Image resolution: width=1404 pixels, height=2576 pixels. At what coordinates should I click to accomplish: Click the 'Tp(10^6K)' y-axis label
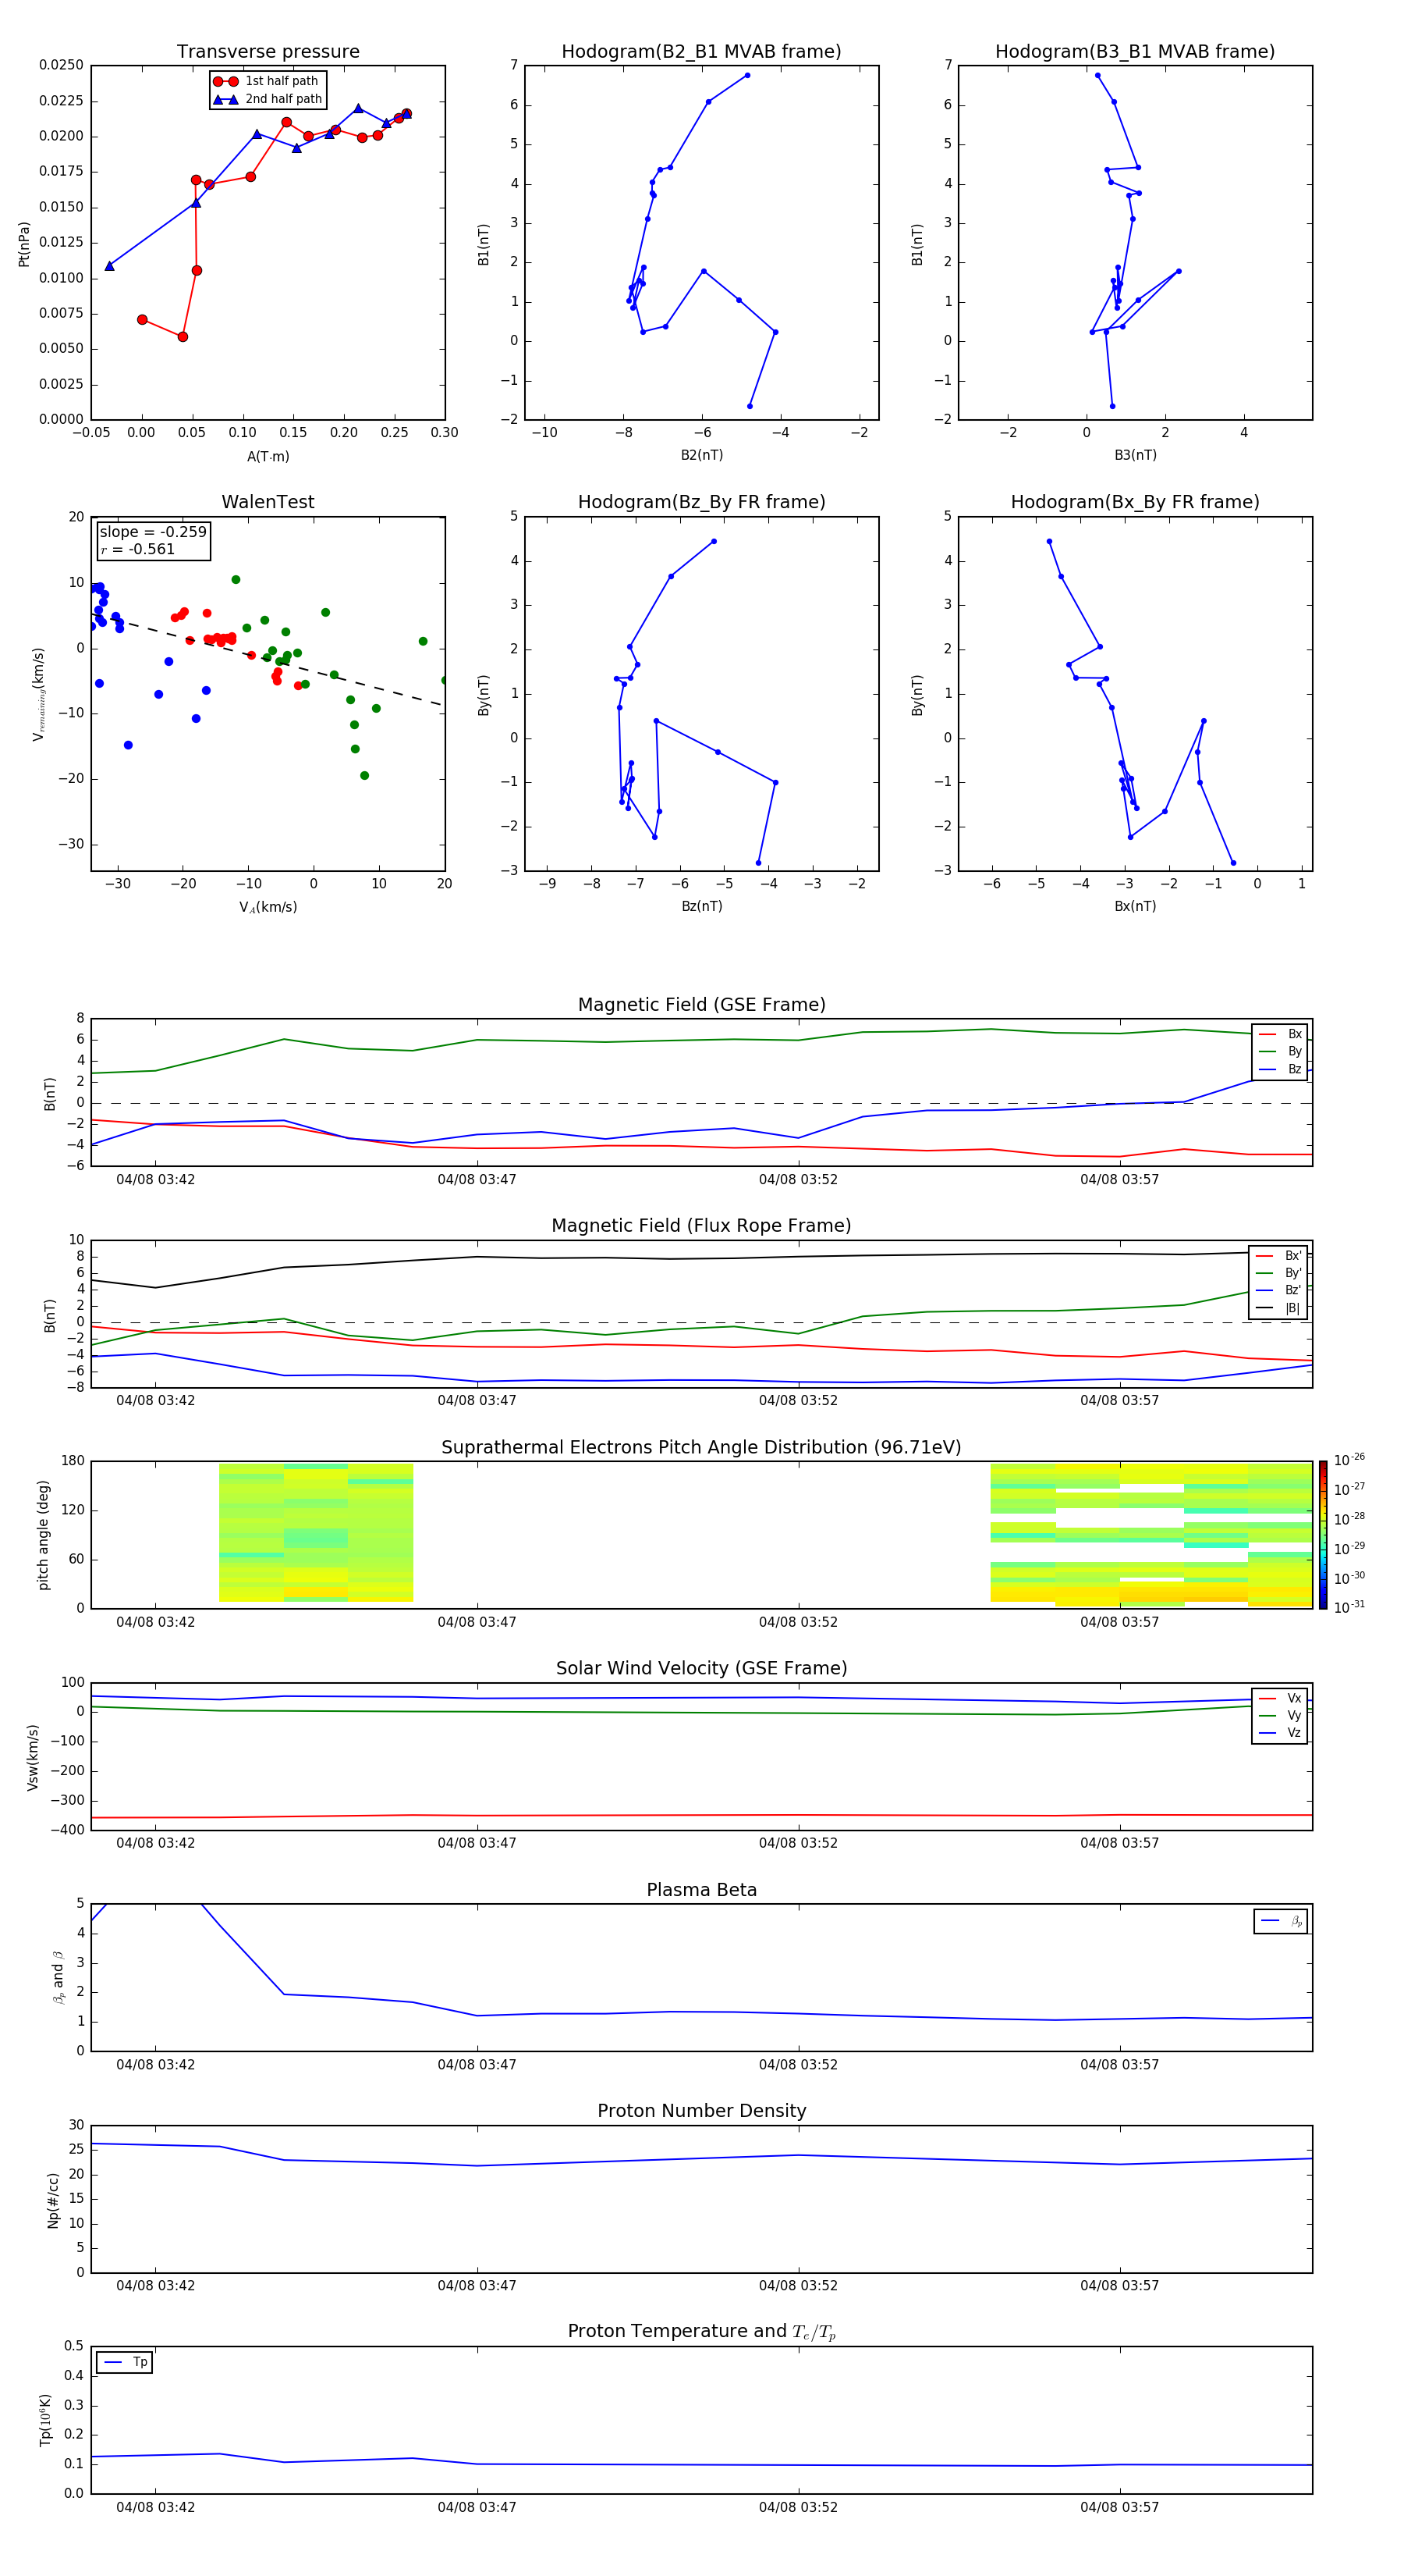click(x=45, y=2420)
